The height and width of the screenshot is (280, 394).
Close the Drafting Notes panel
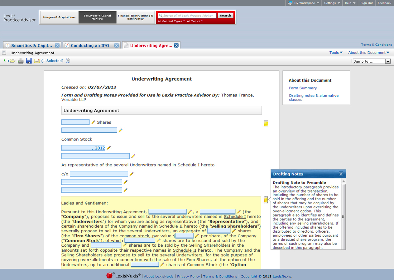click(x=341, y=174)
